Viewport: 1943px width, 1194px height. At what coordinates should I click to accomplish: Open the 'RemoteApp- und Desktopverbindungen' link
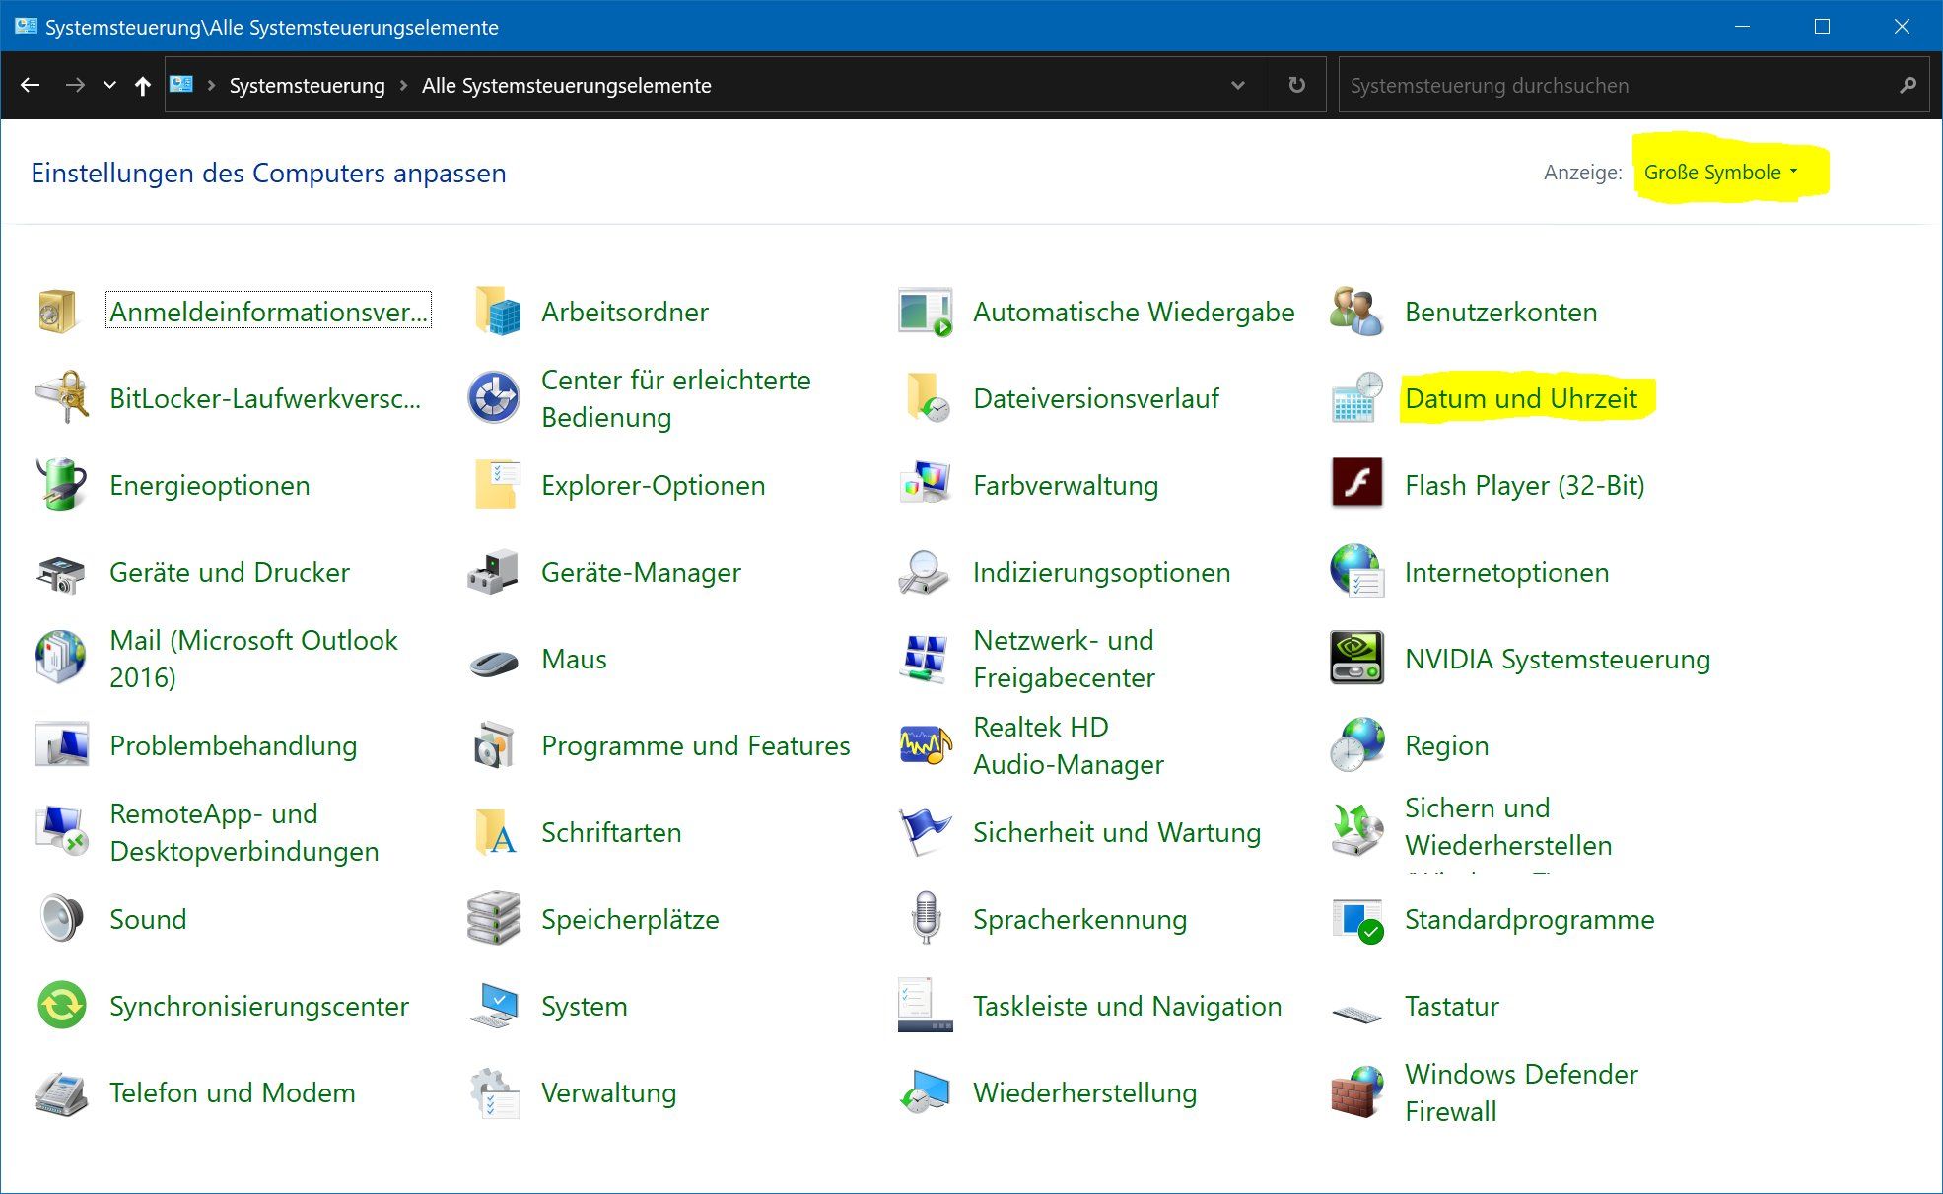tap(243, 832)
